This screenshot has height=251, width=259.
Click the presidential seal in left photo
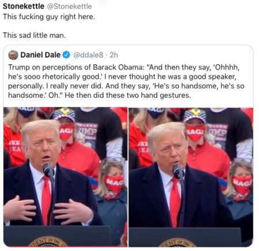[48, 241]
